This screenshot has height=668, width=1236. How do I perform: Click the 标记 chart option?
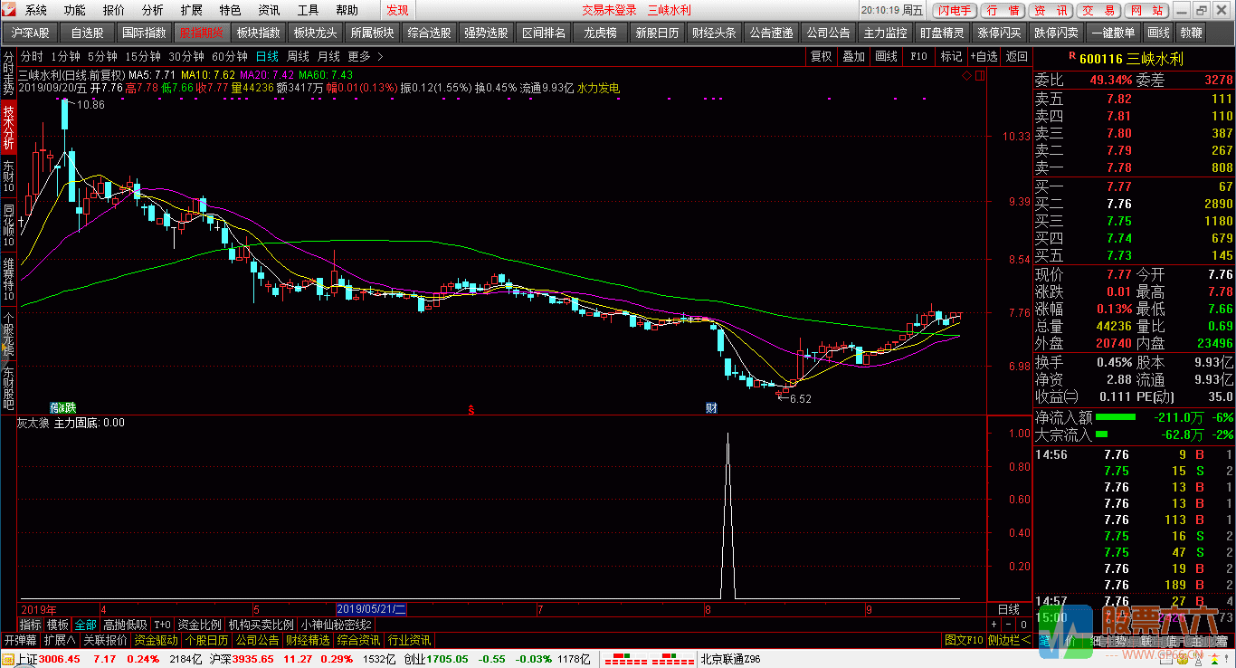tap(951, 56)
